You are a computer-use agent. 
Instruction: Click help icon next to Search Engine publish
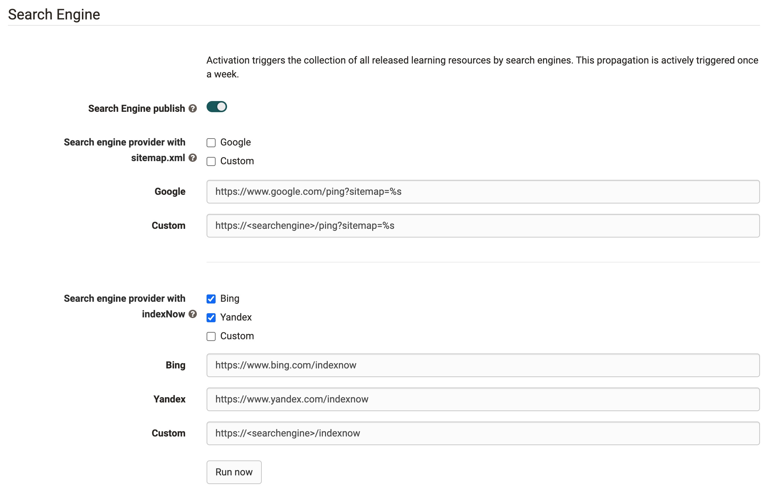click(x=193, y=109)
